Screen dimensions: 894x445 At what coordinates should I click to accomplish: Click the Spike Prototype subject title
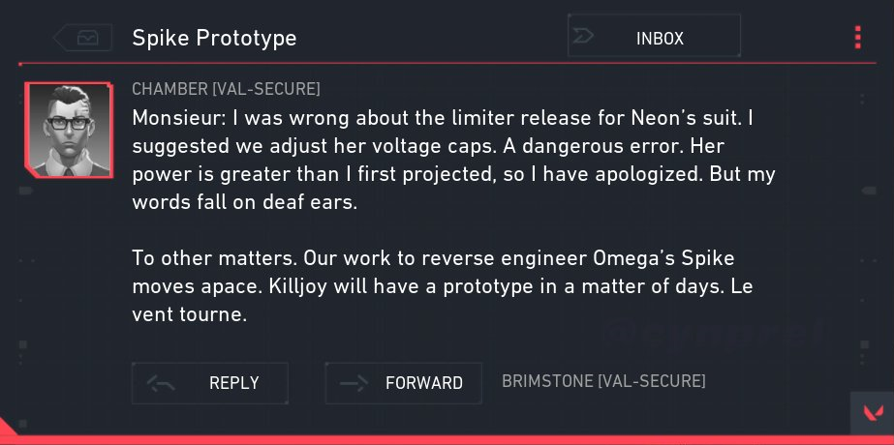click(214, 39)
